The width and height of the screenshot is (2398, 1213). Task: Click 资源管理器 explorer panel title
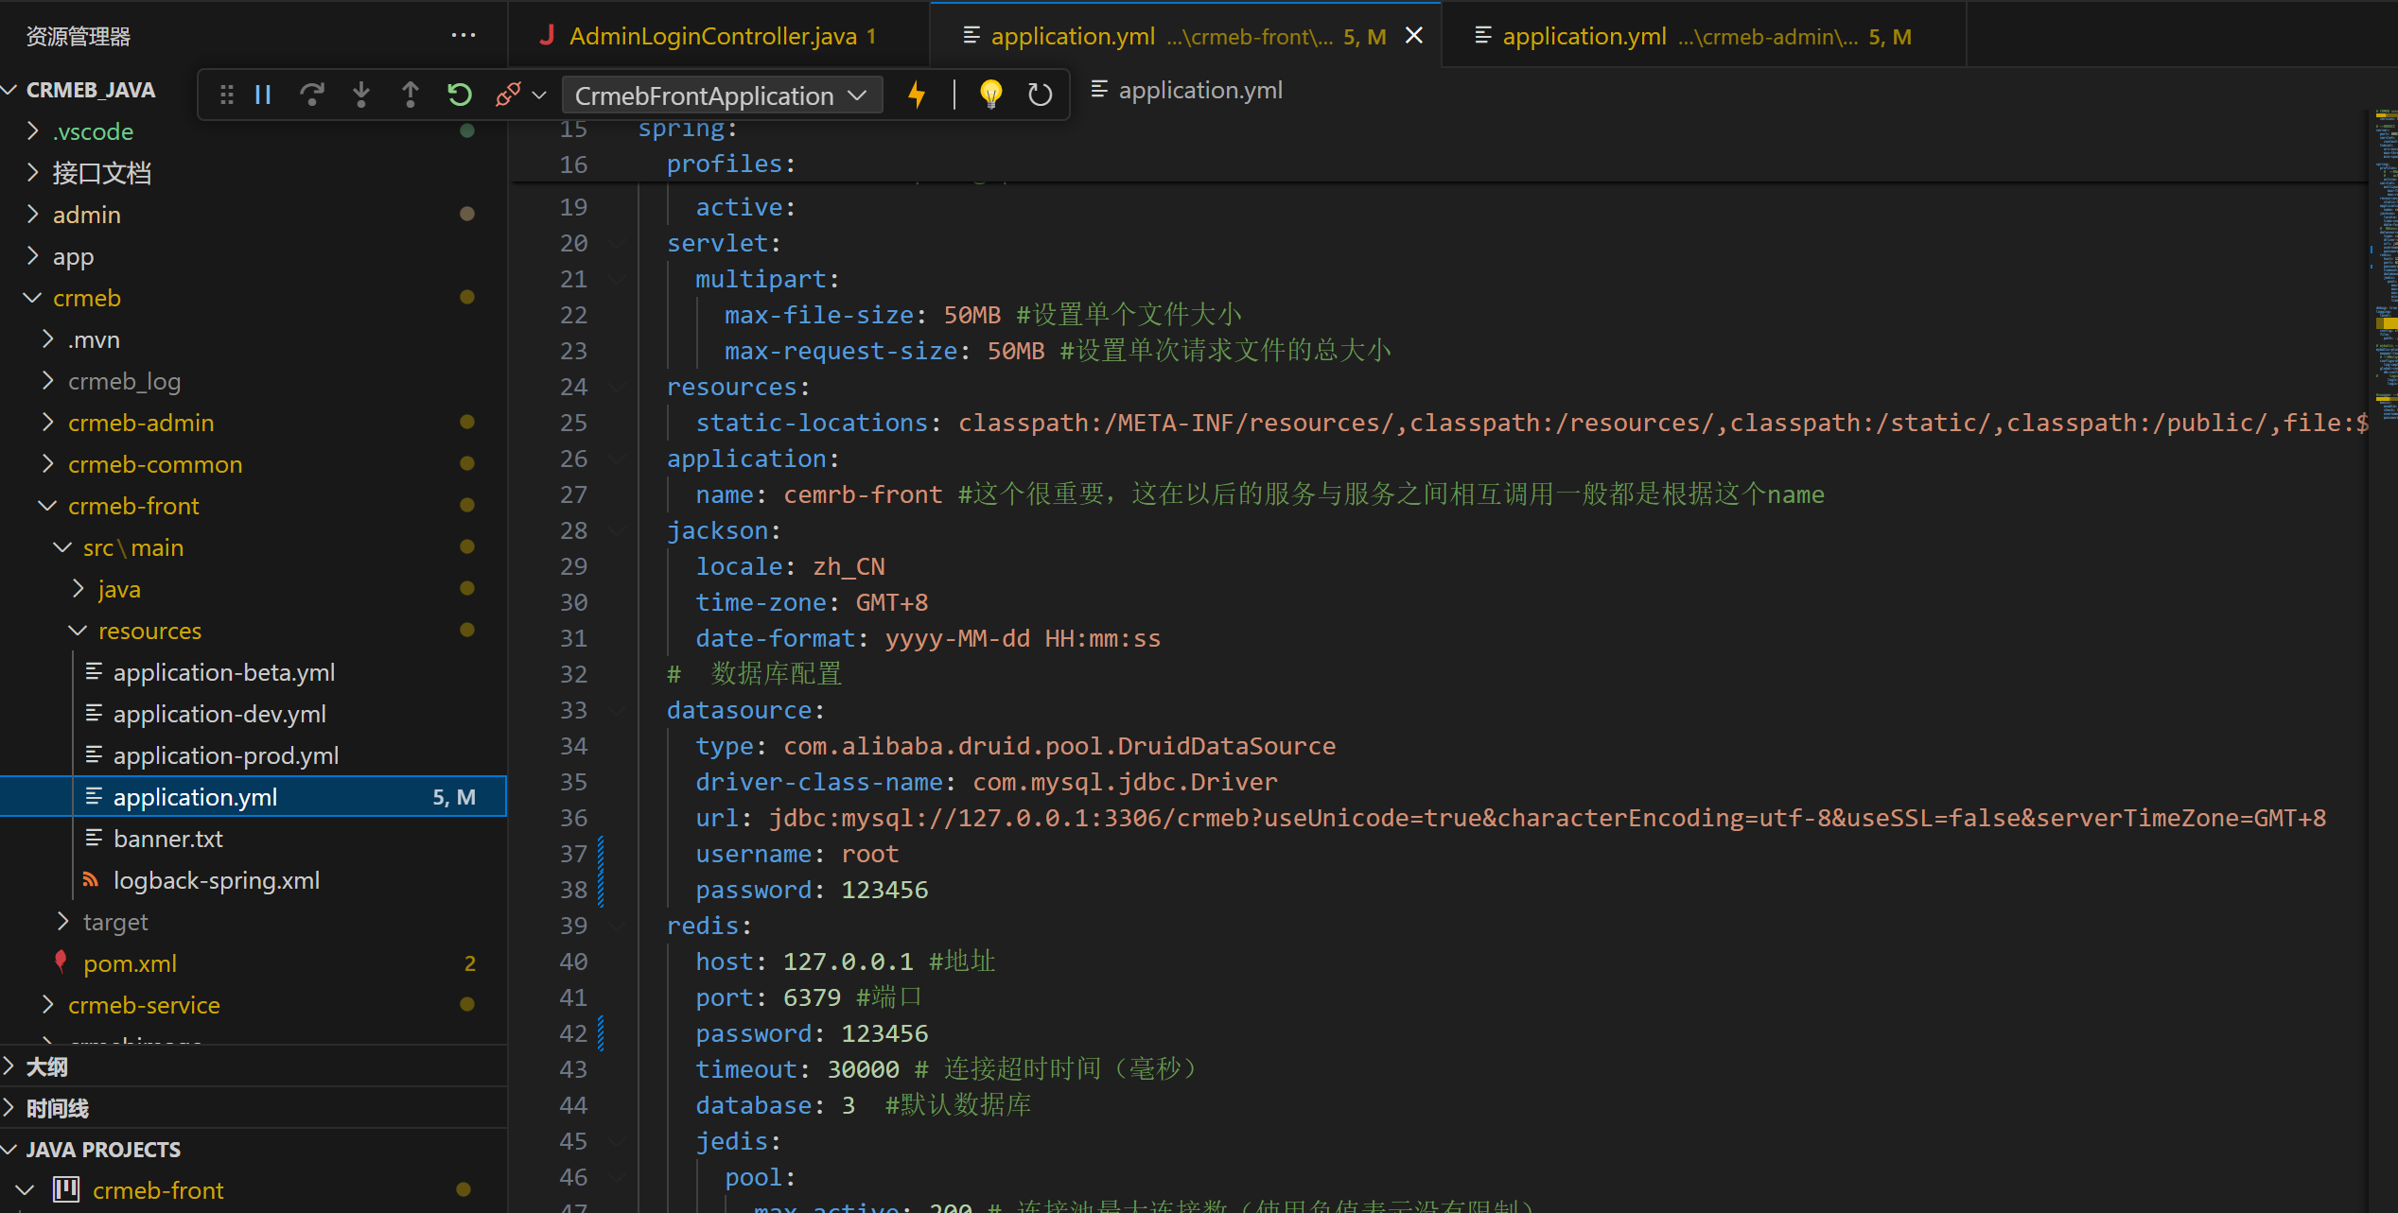pyautogui.click(x=79, y=37)
